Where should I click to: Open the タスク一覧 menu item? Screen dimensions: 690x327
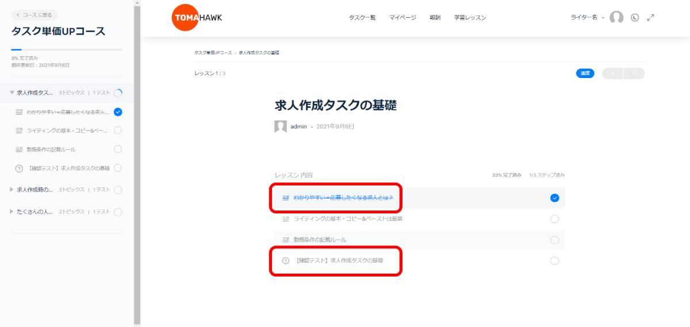[362, 18]
